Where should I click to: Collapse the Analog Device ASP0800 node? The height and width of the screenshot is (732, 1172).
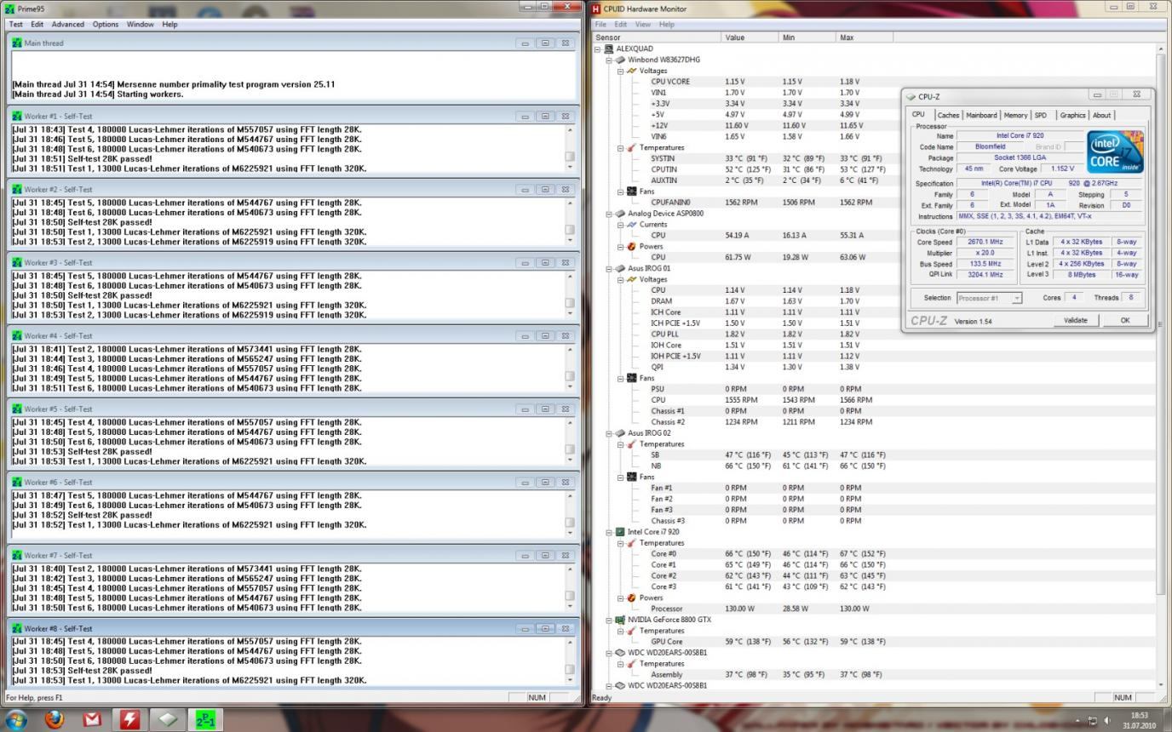pos(609,214)
